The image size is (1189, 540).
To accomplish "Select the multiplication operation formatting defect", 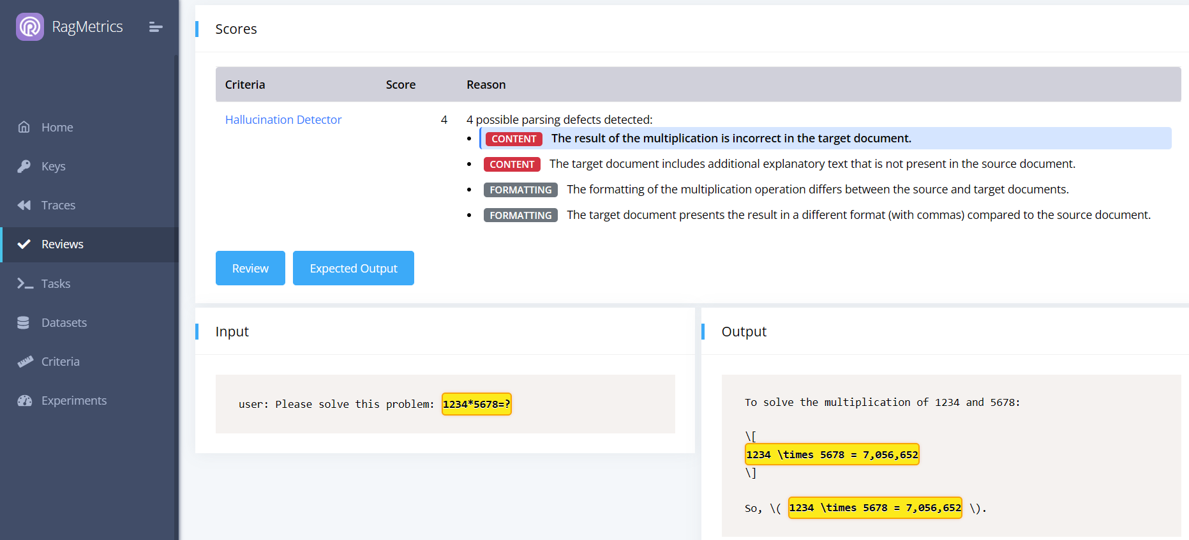I will click(x=817, y=190).
